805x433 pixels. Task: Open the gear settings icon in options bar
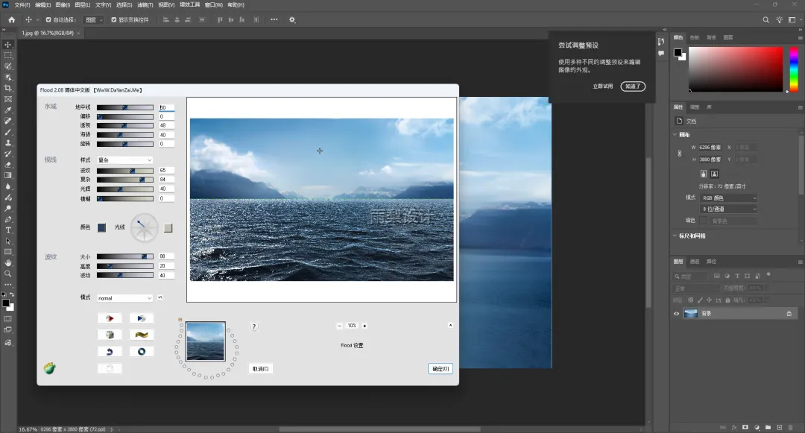(292, 19)
